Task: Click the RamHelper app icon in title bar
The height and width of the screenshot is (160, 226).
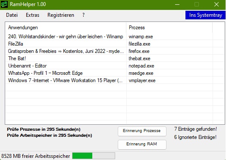Action: 4,4
